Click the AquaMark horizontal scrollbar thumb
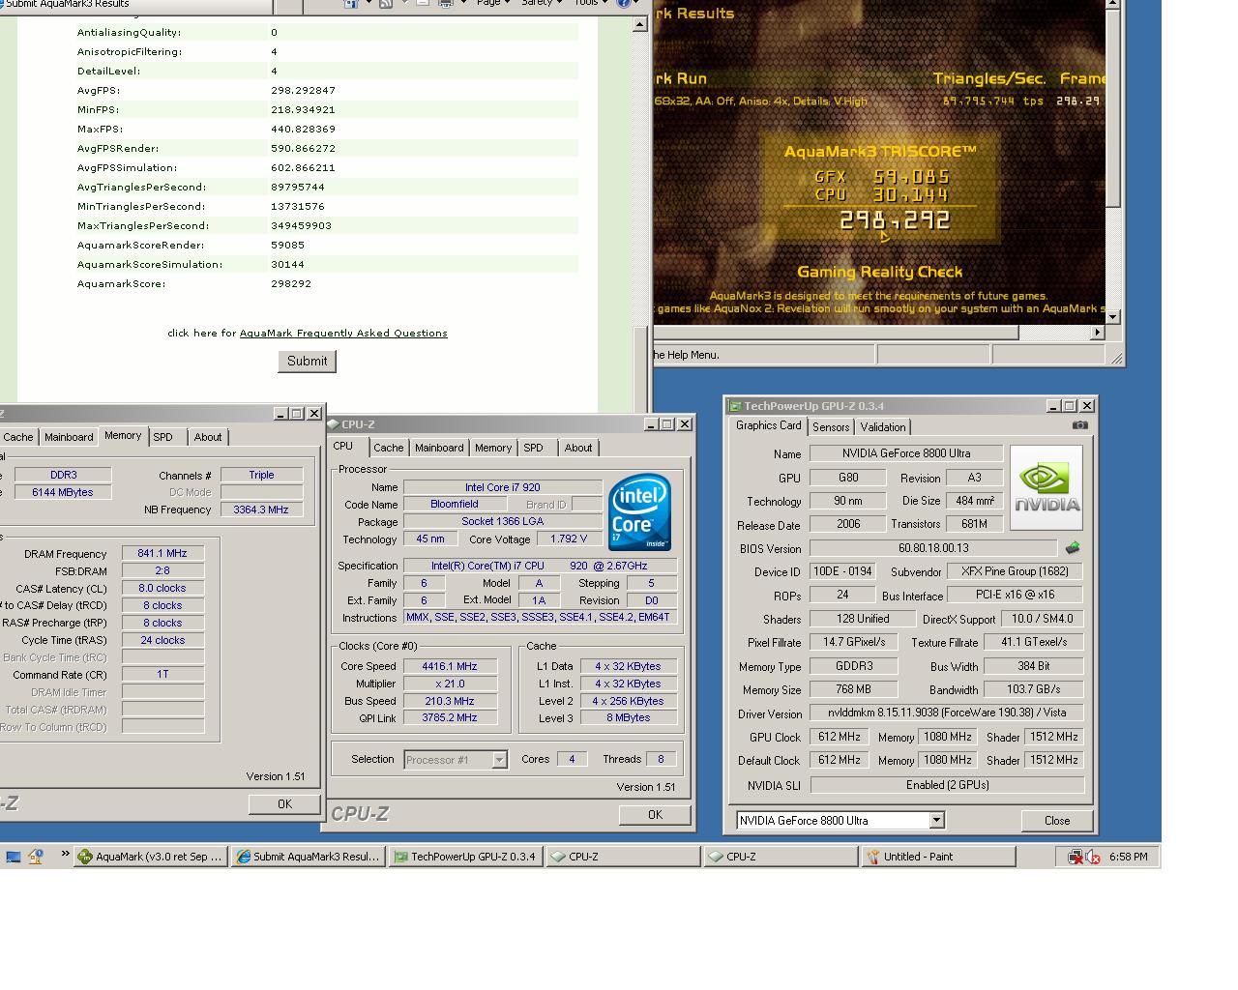Viewport: 1238px width, 990px height. pyautogui.click(x=836, y=333)
